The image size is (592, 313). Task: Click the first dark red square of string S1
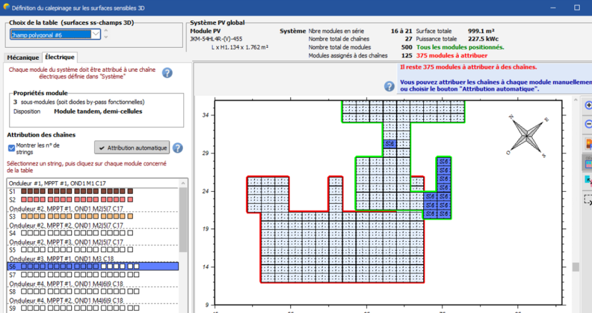(24, 192)
